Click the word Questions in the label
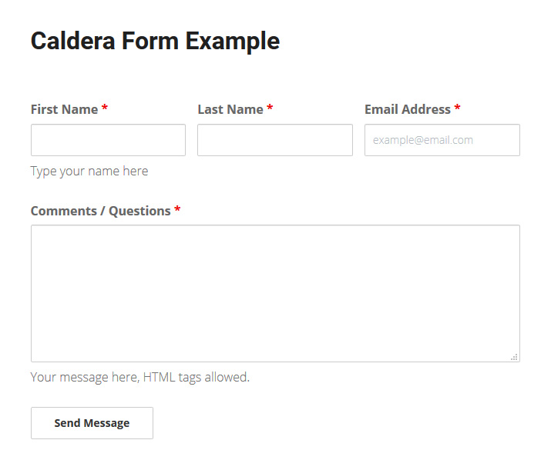 139,211
